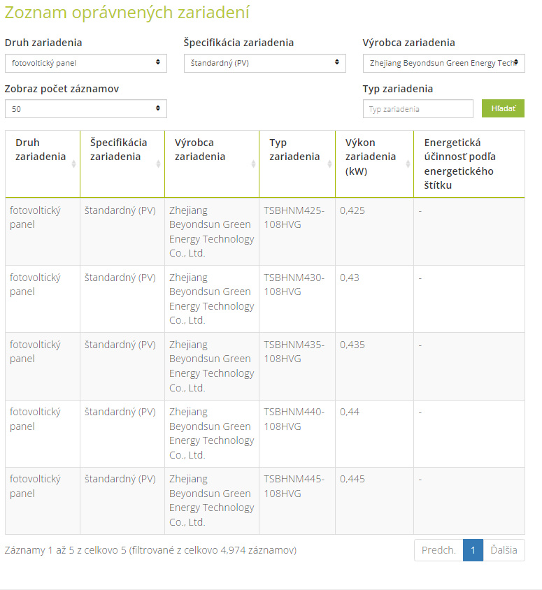Select the TSBHNM425-108HVG table row
Viewport: 542px width, 590px height.
[265, 232]
